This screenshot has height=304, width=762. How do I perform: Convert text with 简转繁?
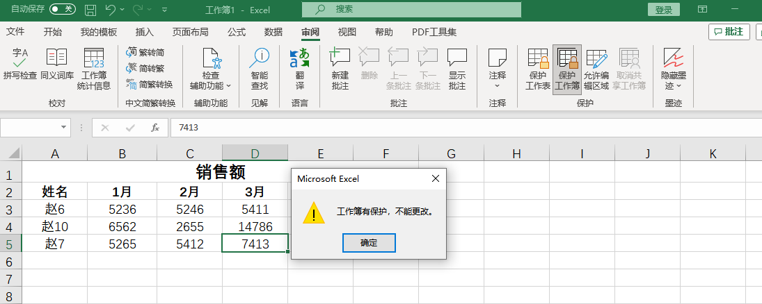coord(145,68)
